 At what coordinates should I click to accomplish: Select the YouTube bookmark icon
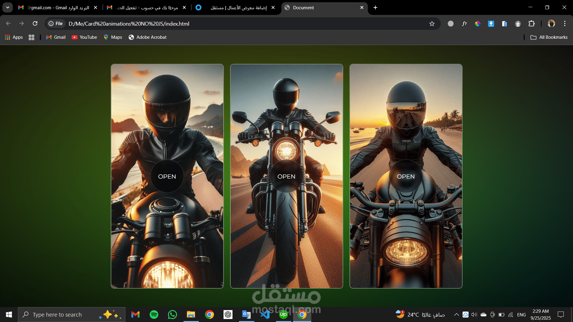(74, 37)
